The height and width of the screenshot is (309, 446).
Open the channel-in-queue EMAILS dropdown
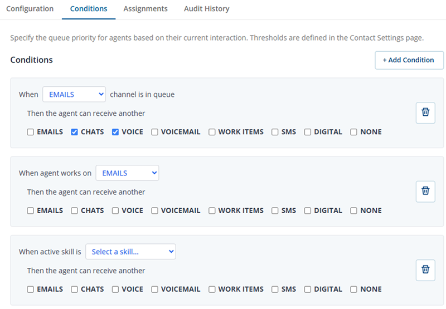[x=74, y=95]
